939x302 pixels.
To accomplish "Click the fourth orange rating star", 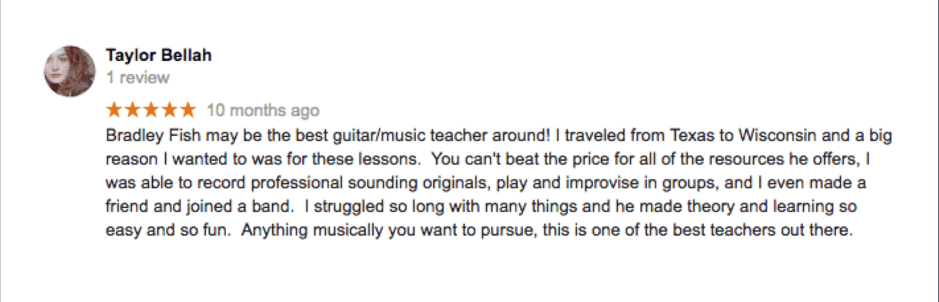I will click(170, 111).
